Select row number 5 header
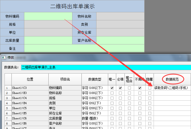The height and width of the screenshot is (129, 191). point(8,108)
